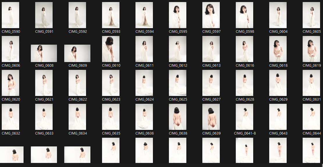Screen dimensions: 323x167
Task: Click the CIMG_0591 filename label
Action: 44,31
